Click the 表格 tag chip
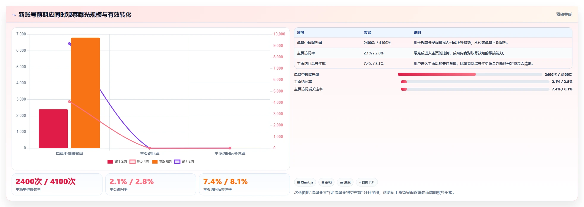This screenshot has height=207, width=584. click(x=326, y=182)
